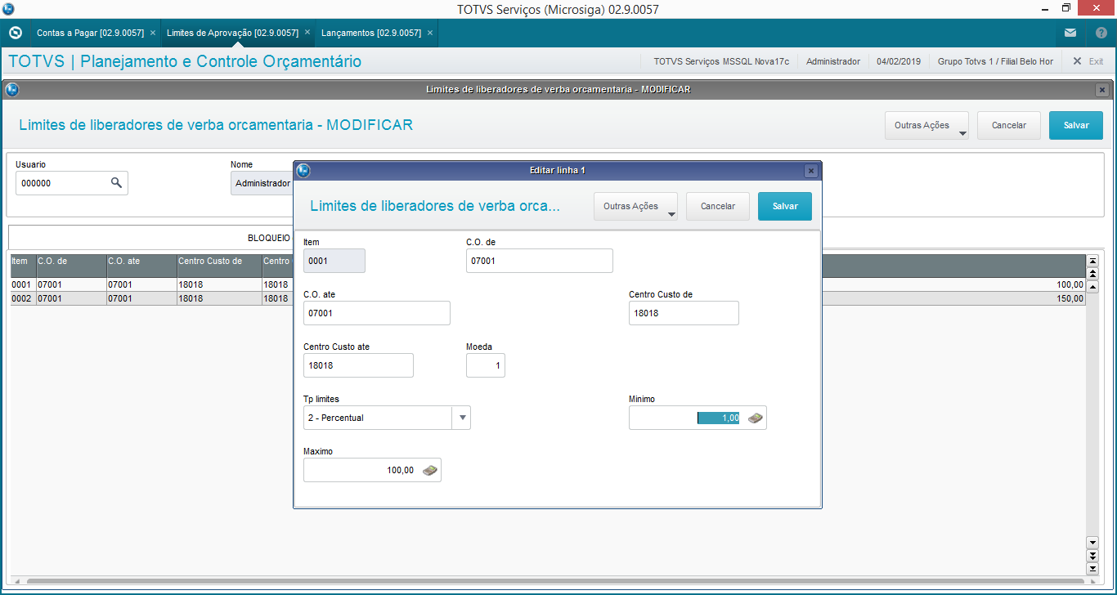Click the TOTVS icon in the MODIFICAR window title bar

(x=11, y=90)
